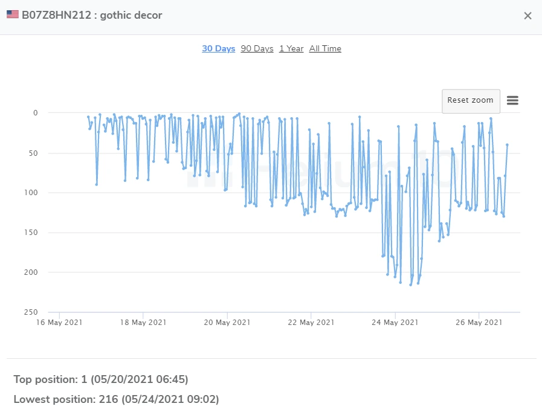
Task: Click the Lowest position 216 text
Action: click(116, 399)
